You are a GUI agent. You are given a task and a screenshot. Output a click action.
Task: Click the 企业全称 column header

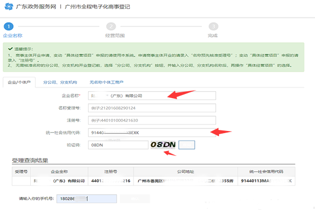(59, 172)
